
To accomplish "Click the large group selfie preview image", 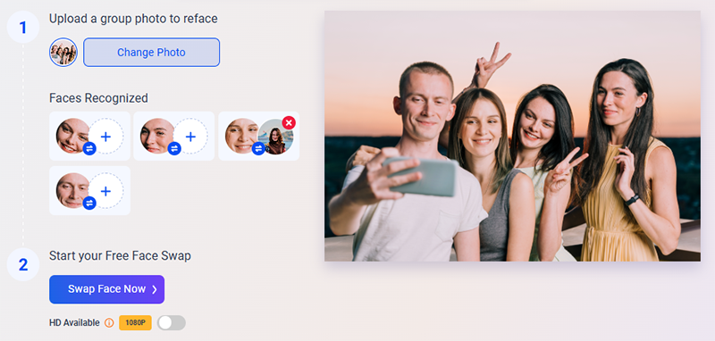I will click(512, 136).
